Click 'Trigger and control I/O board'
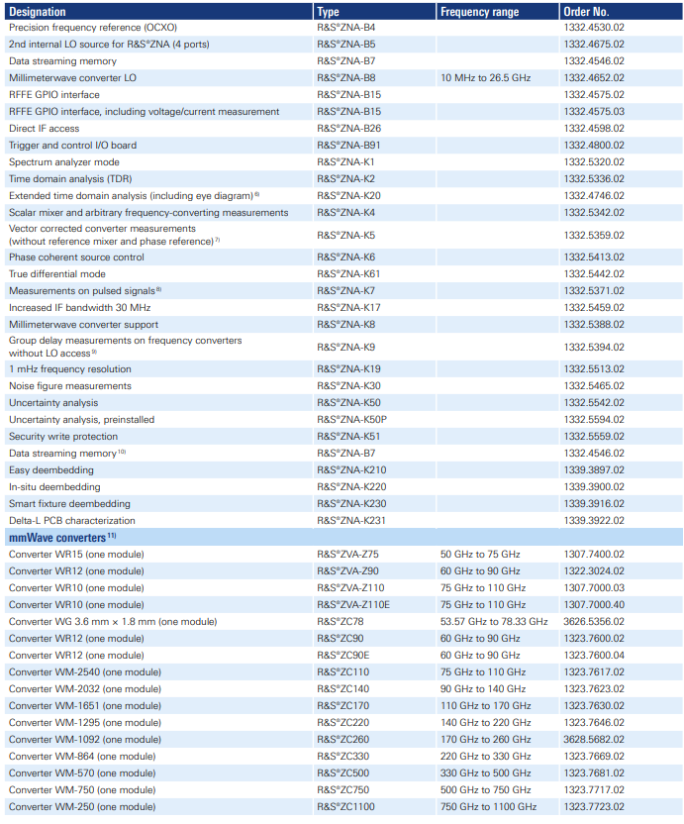This screenshot has width=684, height=824. pos(72,145)
